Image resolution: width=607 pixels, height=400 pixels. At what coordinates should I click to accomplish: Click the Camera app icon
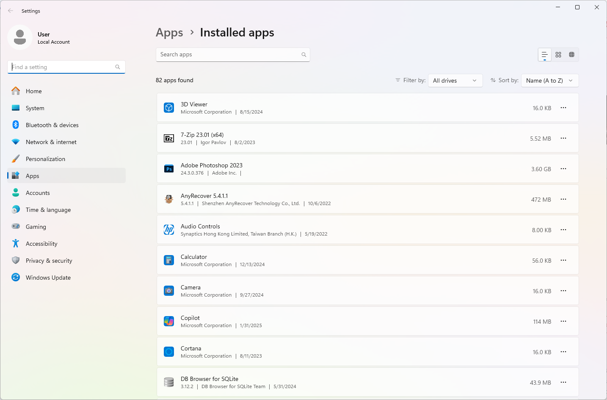pos(169,291)
